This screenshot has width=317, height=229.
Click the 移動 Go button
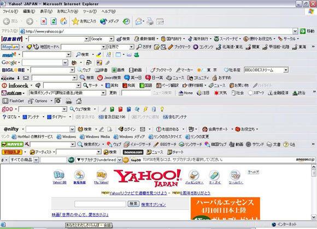[307, 31]
